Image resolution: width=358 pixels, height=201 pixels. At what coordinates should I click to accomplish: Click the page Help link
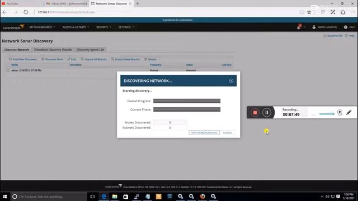(x=350, y=36)
